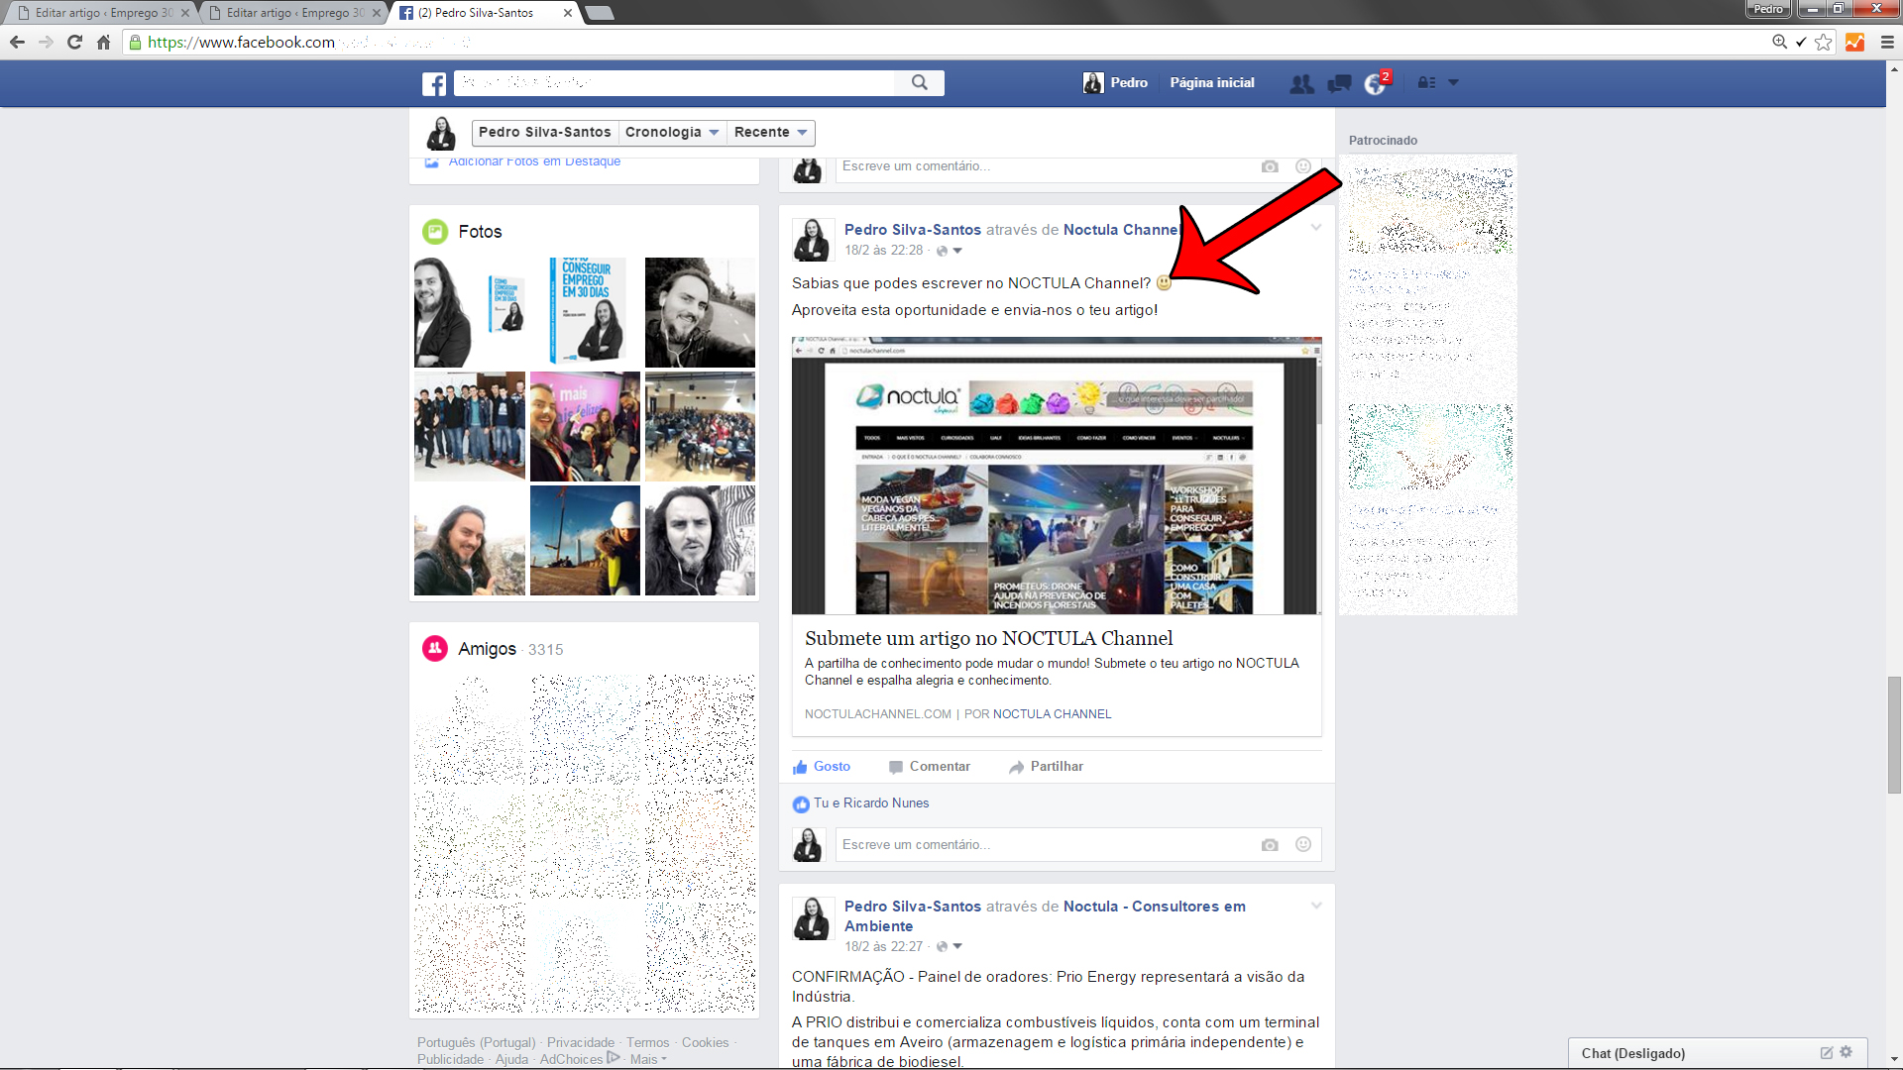
Task: Open the Noctula website preview image
Action: (x=1057, y=476)
